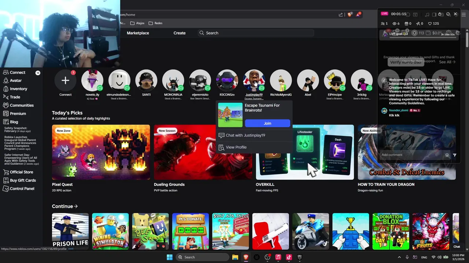Image resolution: width=469 pixels, height=263 pixels.
Task: Click the plus Connect friends button
Action: point(65,80)
